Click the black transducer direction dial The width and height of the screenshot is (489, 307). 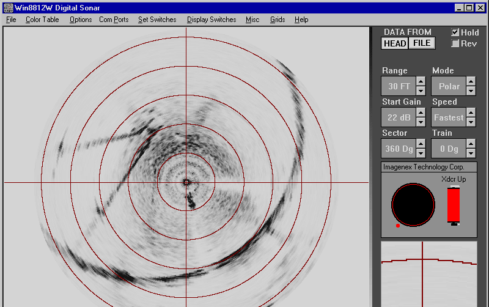coord(413,205)
